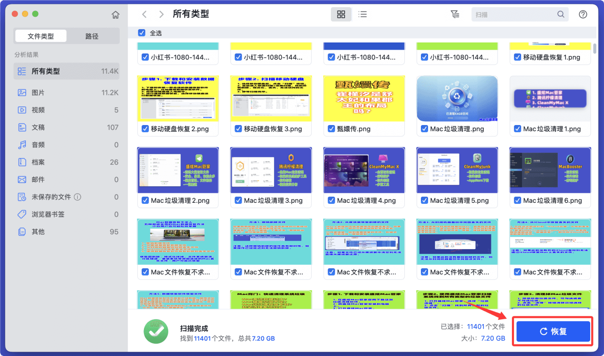
Task: Open help via the question mark icon
Action: tap(583, 14)
